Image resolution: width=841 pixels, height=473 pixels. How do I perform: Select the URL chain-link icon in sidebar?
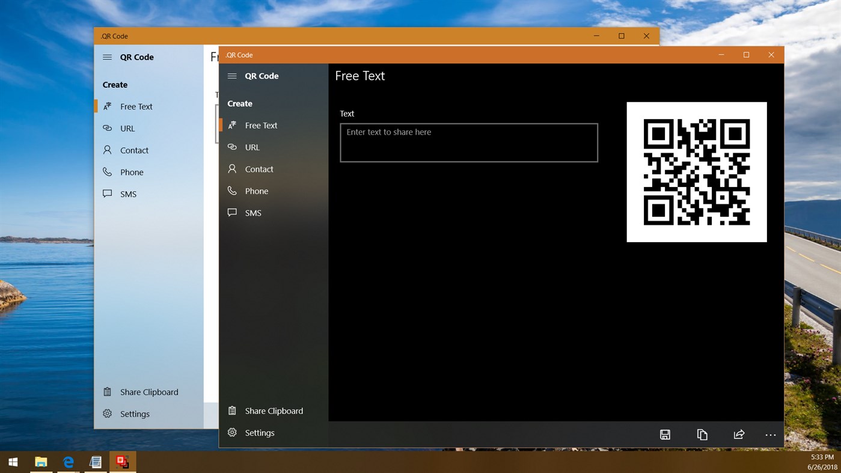[x=232, y=147]
